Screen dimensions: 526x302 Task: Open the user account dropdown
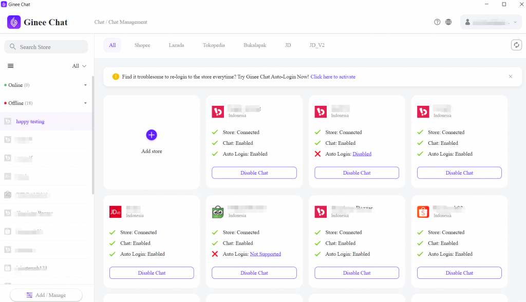coord(491,22)
